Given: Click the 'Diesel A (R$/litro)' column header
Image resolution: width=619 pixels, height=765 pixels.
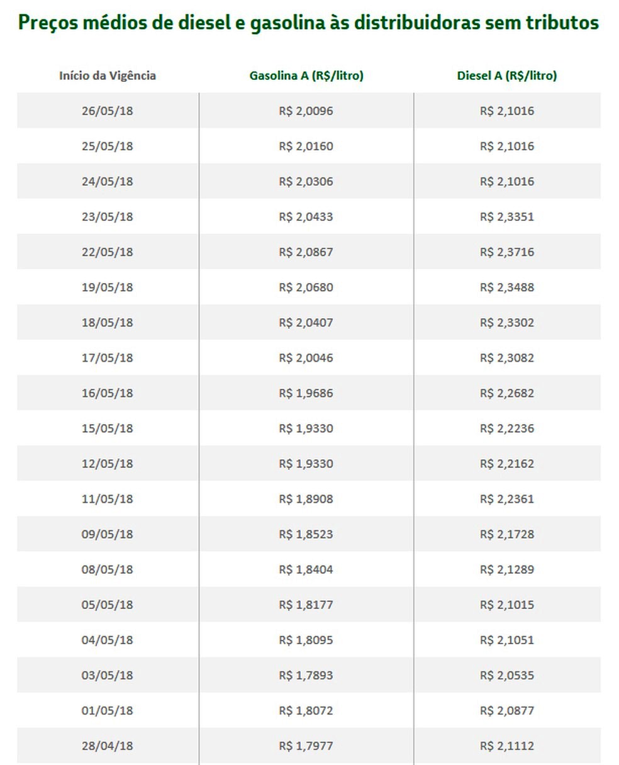Looking at the screenshot, I should pos(506,75).
